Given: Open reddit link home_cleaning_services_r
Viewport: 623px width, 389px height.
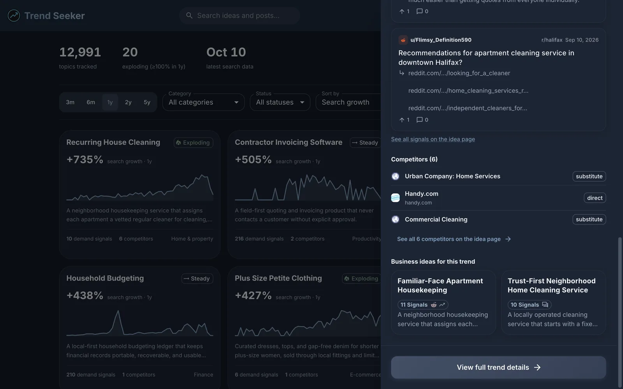Looking at the screenshot, I should pos(468,91).
